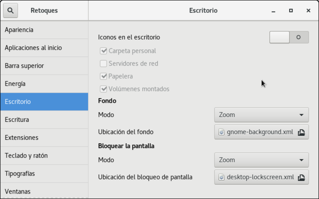
Task: Click the desktop-lockscreen.xml file icon
Action: coord(222,177)
